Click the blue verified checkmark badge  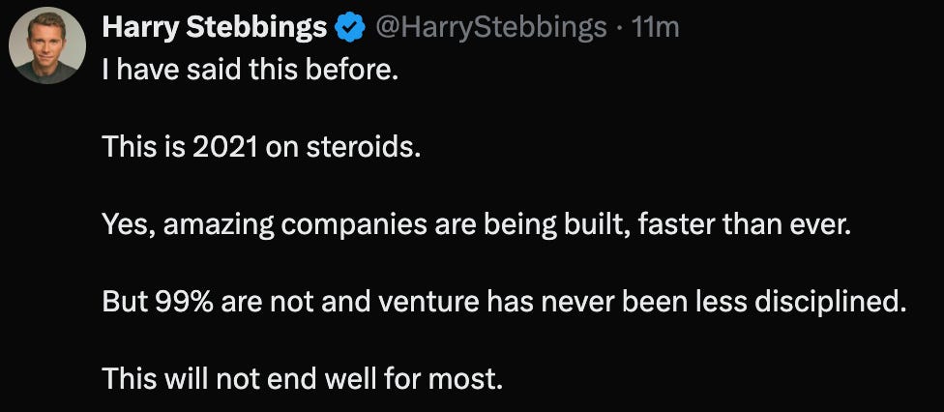350,28
